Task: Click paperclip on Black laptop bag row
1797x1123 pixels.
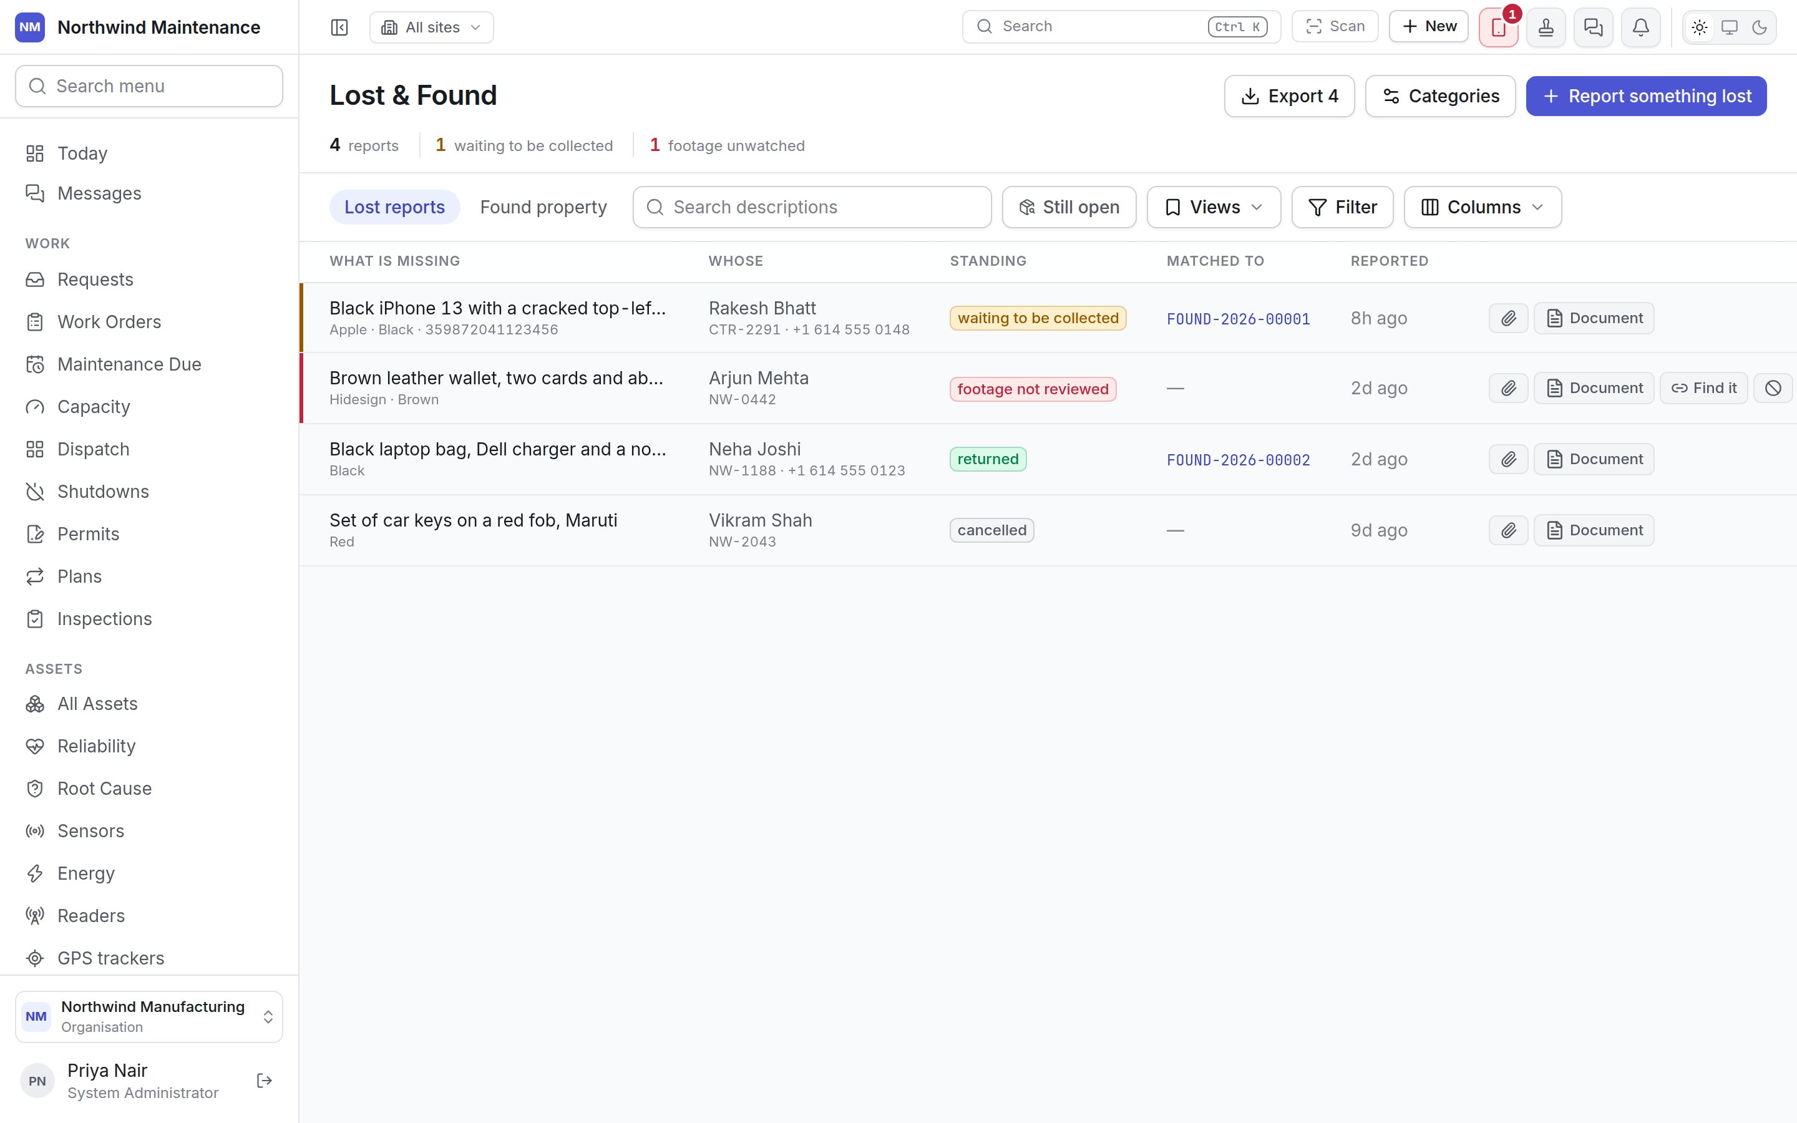Action: click(1508, 459)
